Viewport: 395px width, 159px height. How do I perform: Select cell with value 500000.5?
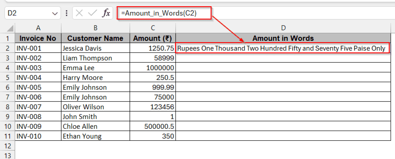(153, 126)
